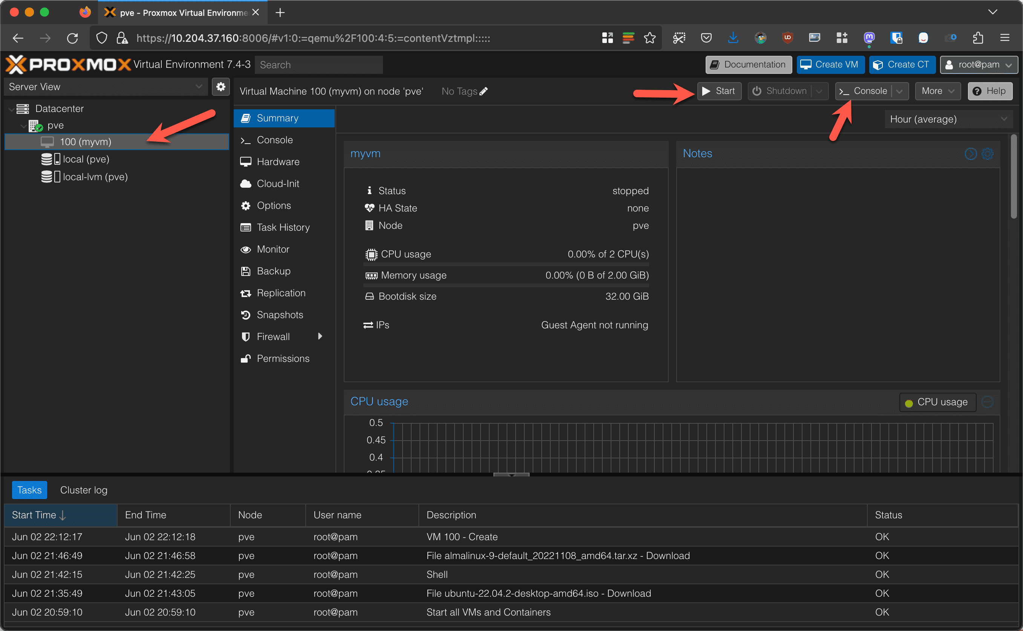Screen dimensions: 1023x631
Task: Open the Mastodon extension icon
Action: click(x=868, y=38)
